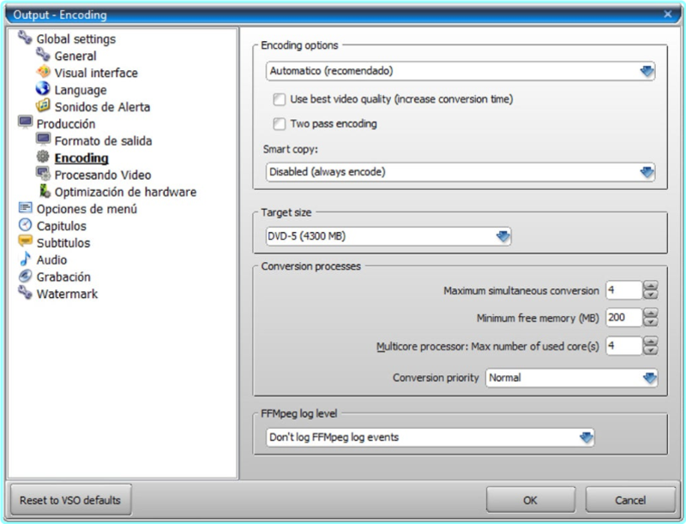Screen dimensions: 686x524
Task: Click the Subtitulos speech bubble icon
Action: [x=25, y=241]
